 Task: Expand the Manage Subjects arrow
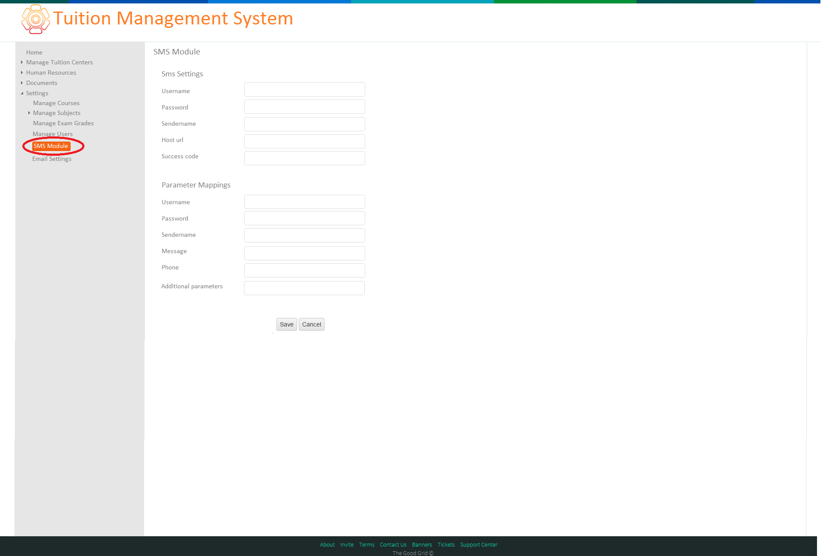tap(29, 113)
